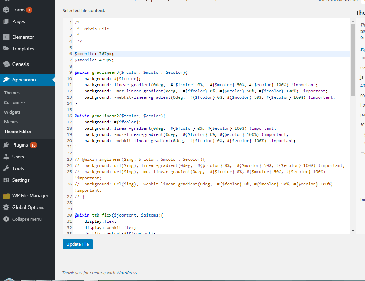The image size is (365, 281).
Task: Click the Elementor sidebar icon
Action: coord(6,37)
